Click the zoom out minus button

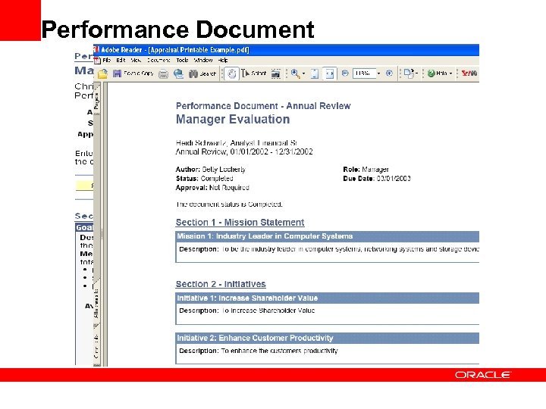(x=345, y=73)
